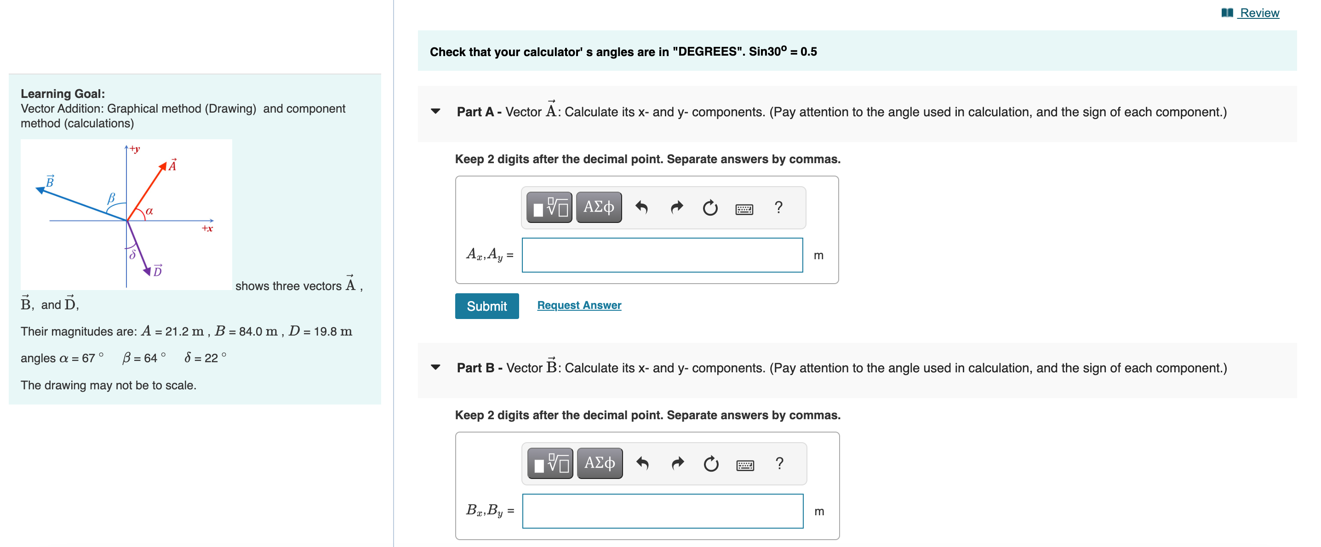Select the math template icon in Part A editor
1321x547 pixels.
click(x=549, y=207)
